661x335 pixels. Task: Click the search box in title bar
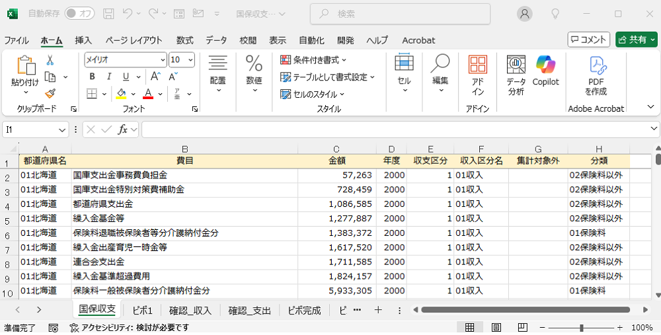400,14
